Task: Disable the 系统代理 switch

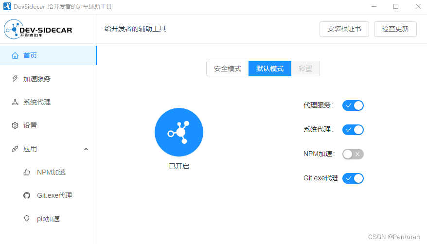Action: 353,130
